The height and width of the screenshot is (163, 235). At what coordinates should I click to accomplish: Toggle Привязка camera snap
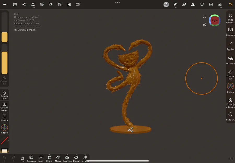pyautogui.click(x=31, y=159)
